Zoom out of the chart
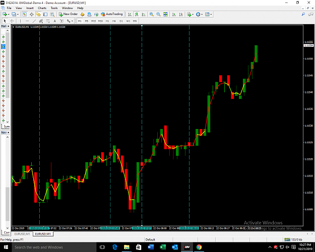315x252 pixels. coord(158,14)
